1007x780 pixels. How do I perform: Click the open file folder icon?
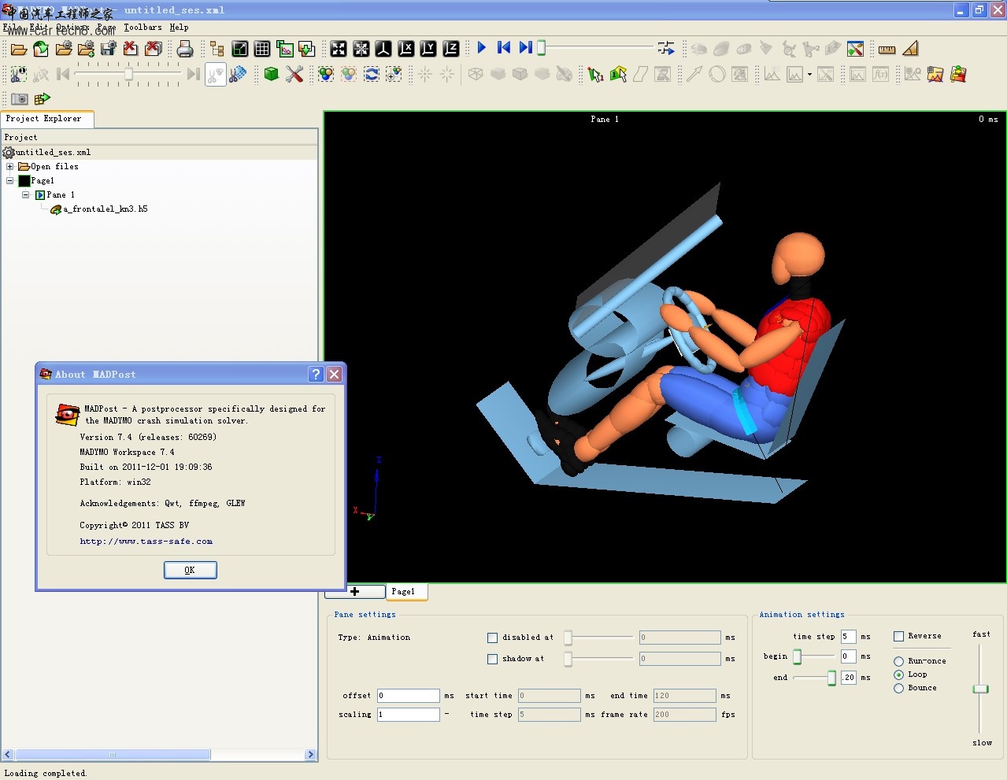[19, 49]
